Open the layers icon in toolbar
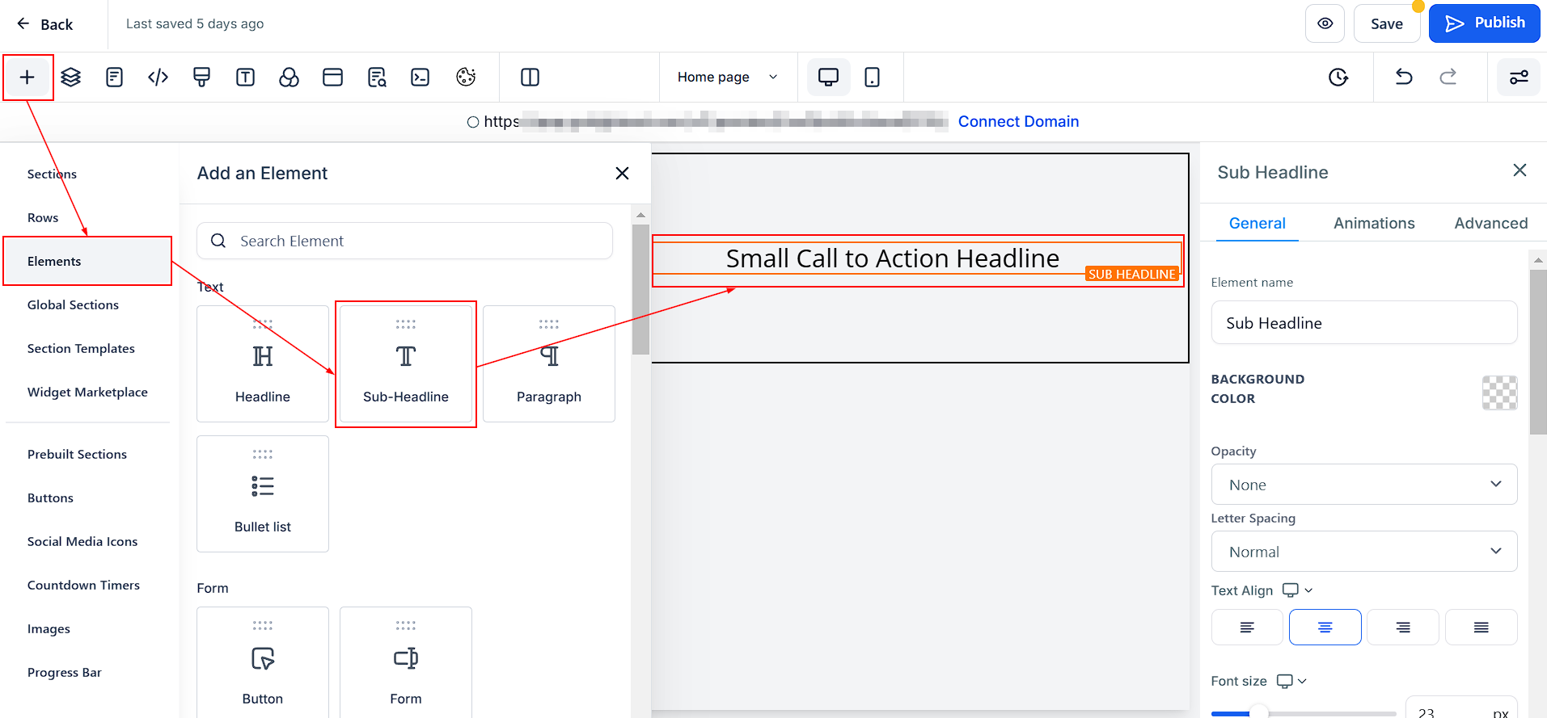 (x=71, y=78)
